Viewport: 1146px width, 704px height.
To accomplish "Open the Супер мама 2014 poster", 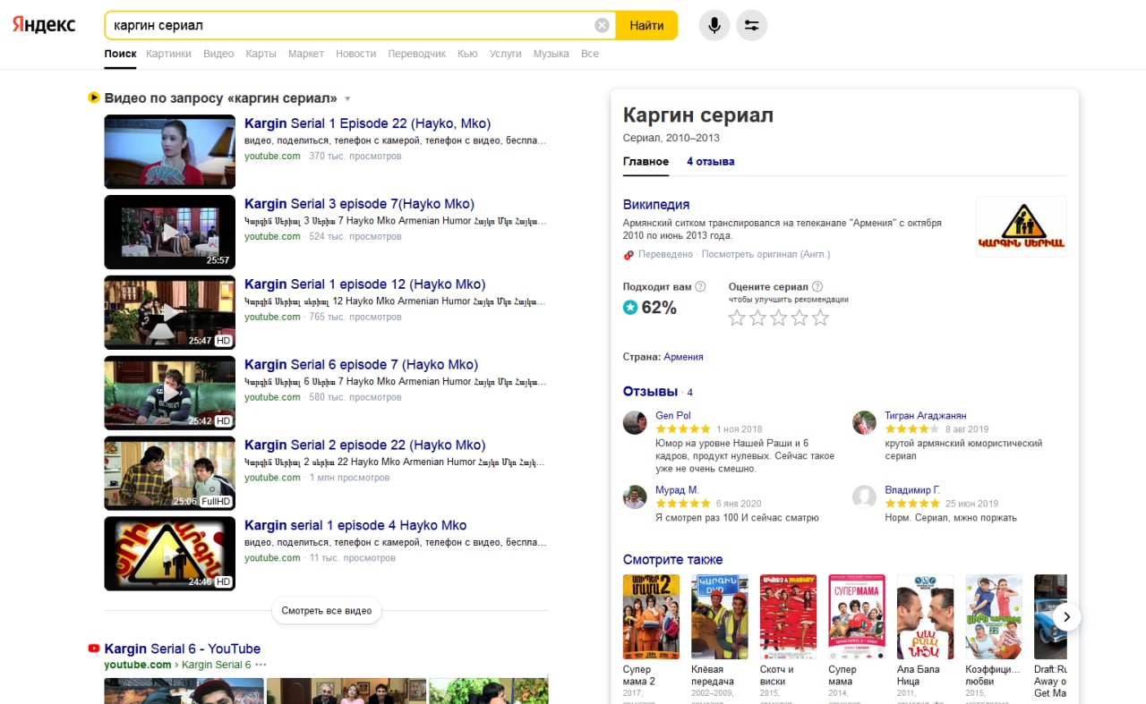I will click(857, 616).
